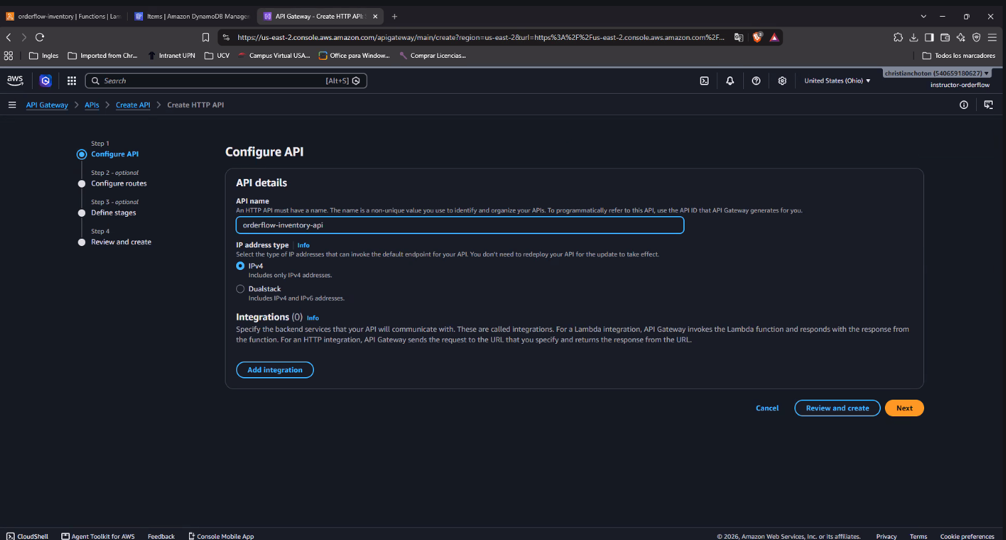The width and height of the screenshot is (1006, 540).
Task: Open Brave wallet icon
Action: [945, 37]
